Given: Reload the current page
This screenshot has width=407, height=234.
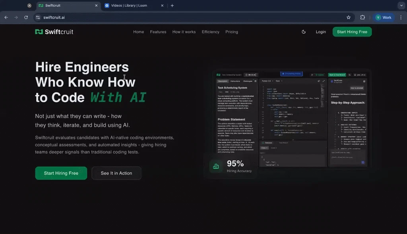Looking at the screenshot, I should (x=26, y=17).
